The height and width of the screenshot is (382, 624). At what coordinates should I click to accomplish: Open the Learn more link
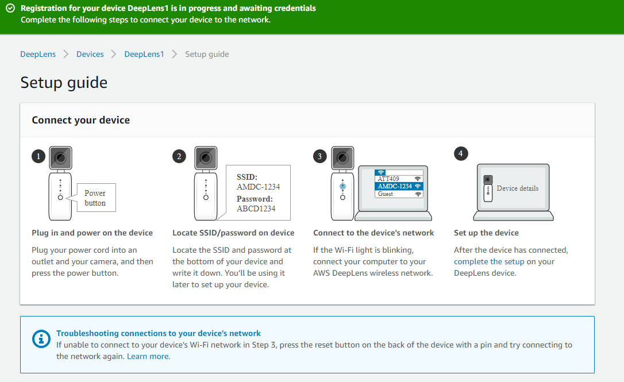tap(148, 356)
